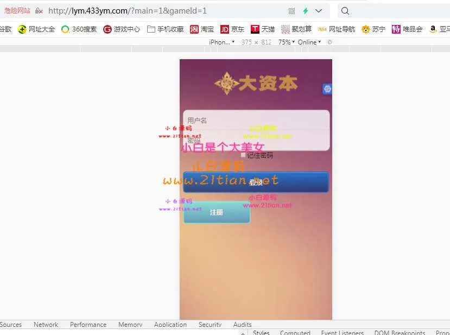Click the search magnifier icon
This screenshot has width=450, height=335.
[x=345, y=11]
